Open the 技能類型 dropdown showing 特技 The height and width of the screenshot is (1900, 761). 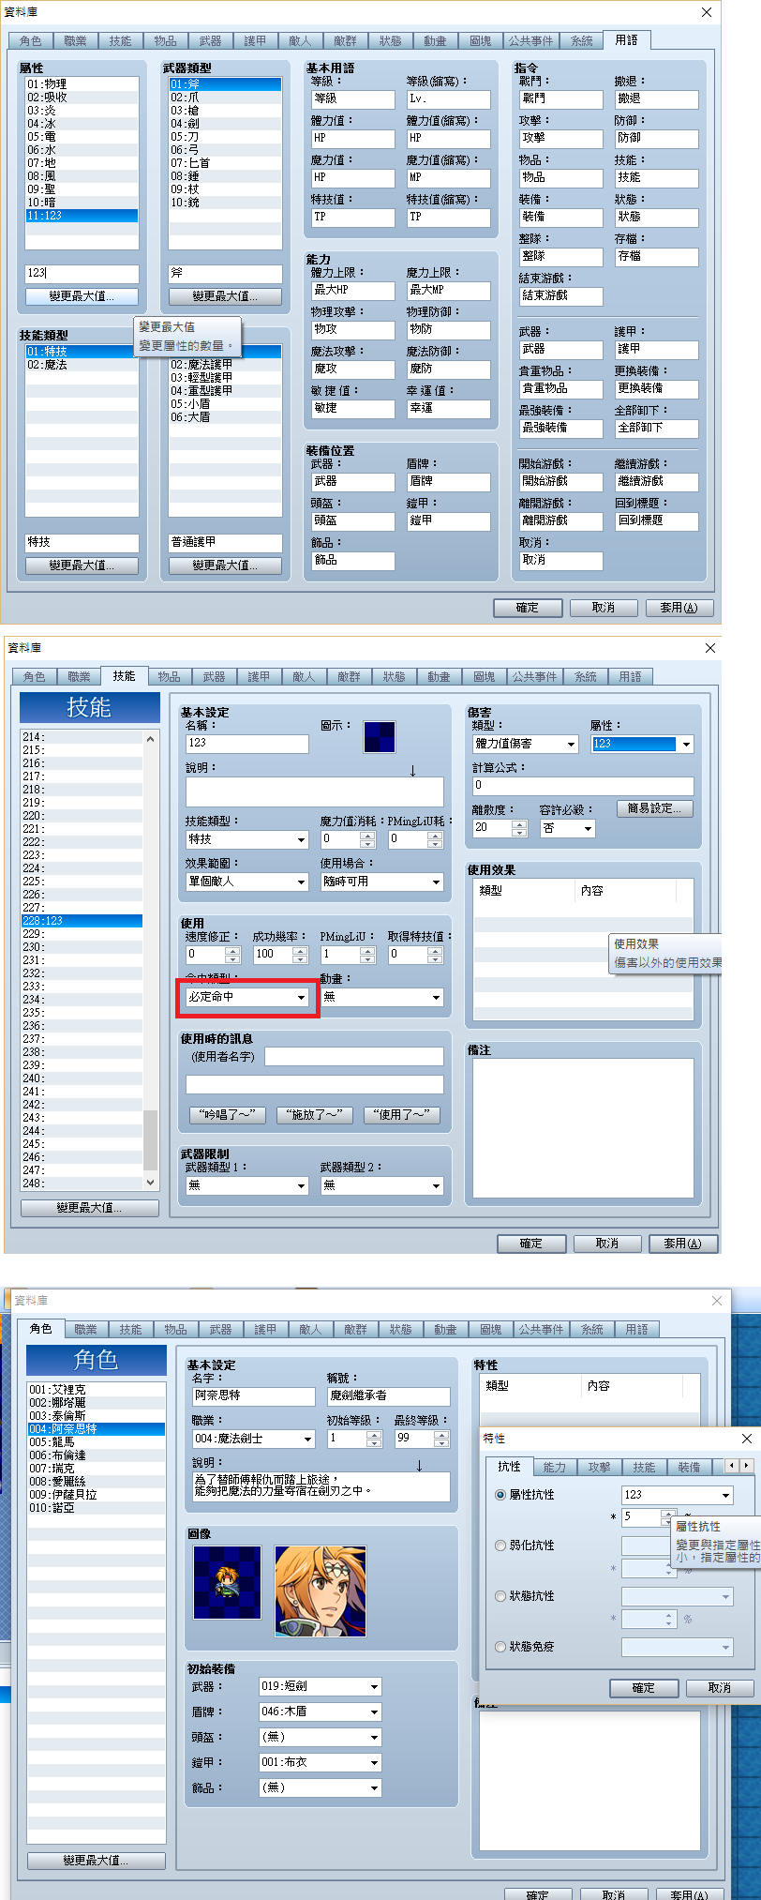tap(247, 839)
